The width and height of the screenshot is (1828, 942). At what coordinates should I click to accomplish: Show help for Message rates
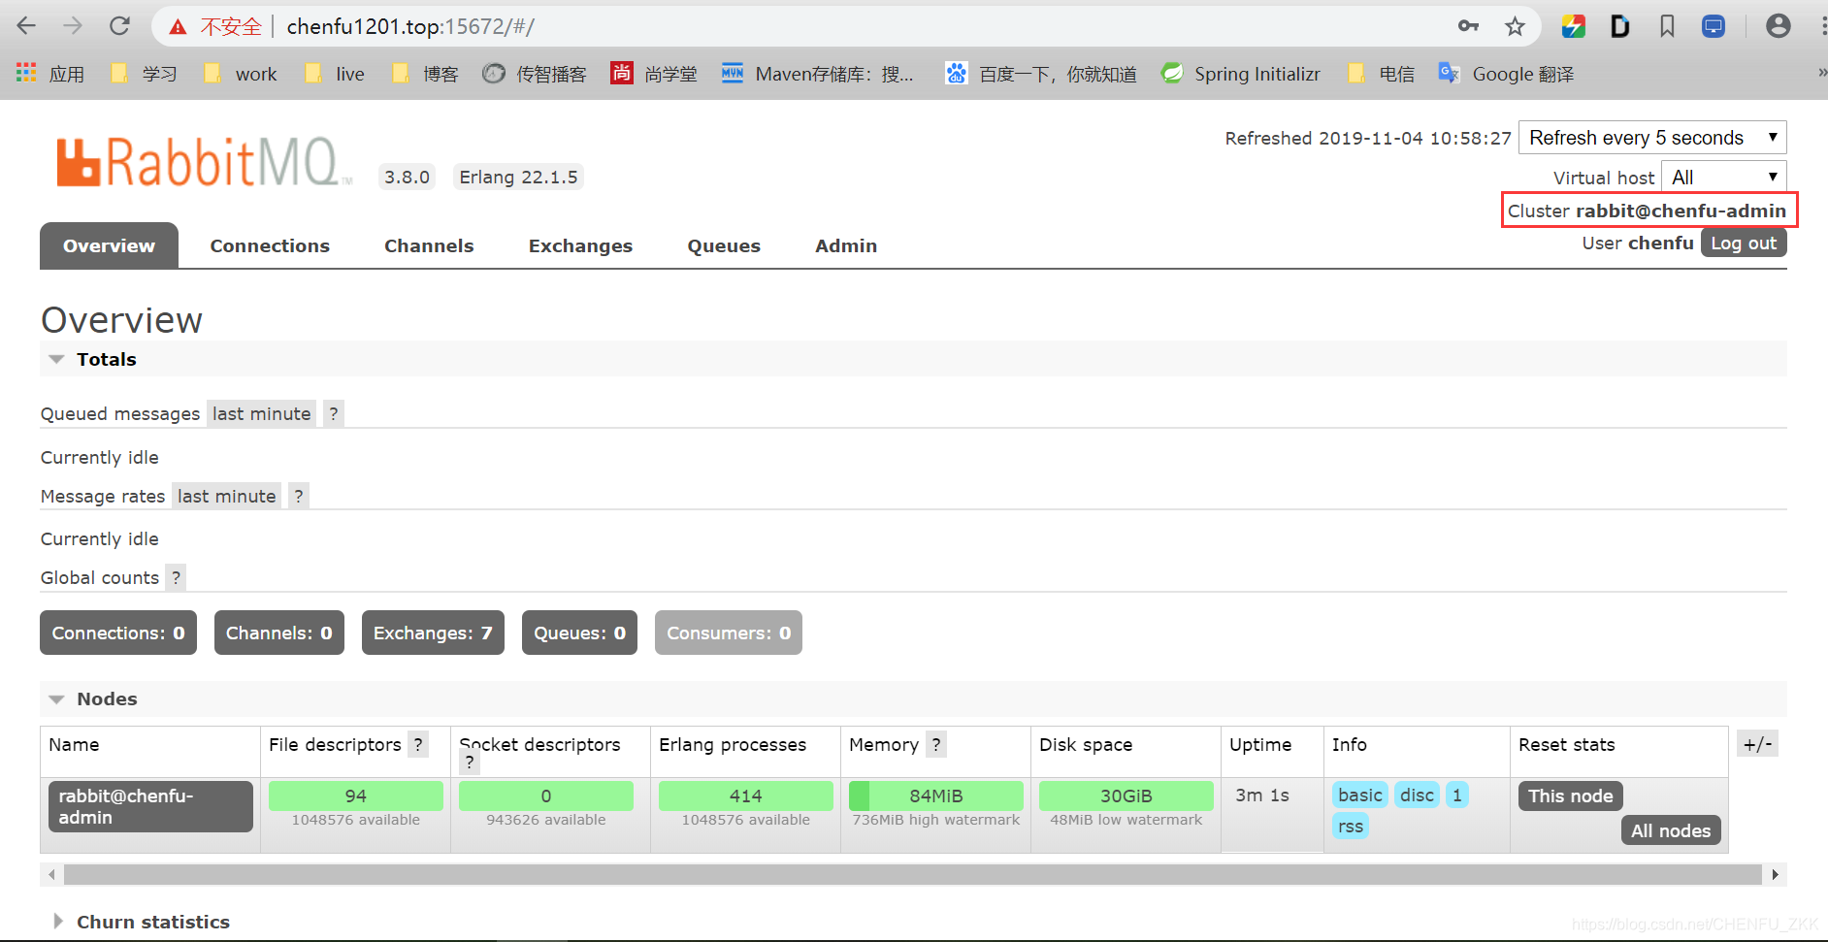299,497
